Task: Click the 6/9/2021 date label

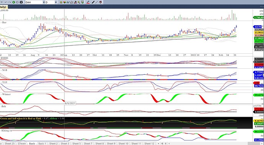Action: [x=70, y=103]
